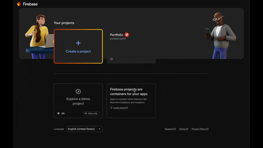Open the Privacy Policy link
263x148 pixels.
tap(199, 129)
